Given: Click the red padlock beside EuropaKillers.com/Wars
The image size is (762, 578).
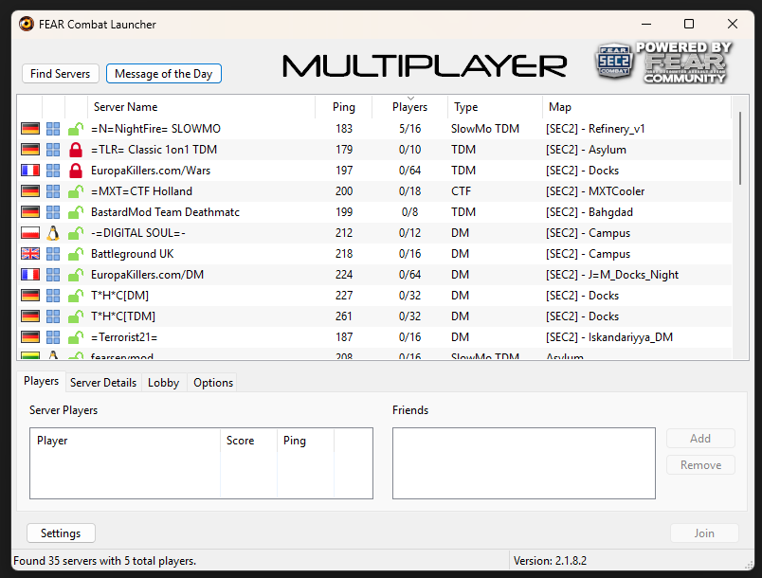Looking at the screenshot, I should point(76,171).
